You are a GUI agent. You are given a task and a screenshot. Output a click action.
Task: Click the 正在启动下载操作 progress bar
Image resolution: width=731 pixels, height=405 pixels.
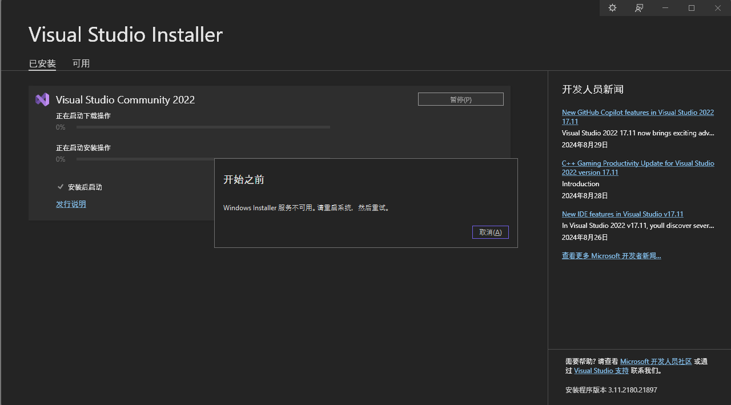[203, 127]
